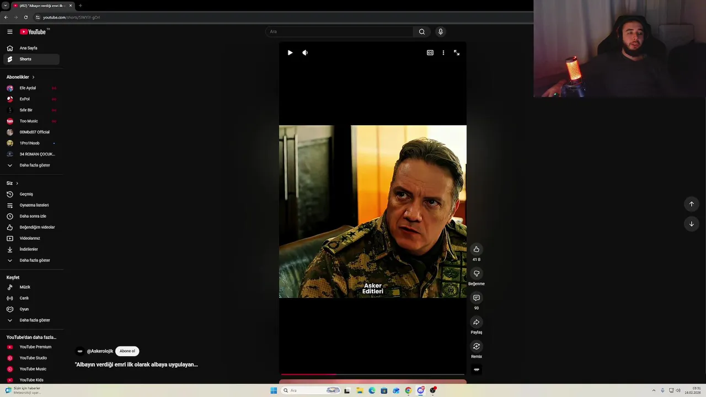Open YouTube Studio link
Viewport: 706px width, 397px height.
pyautogui.click(x=31, y=358)
